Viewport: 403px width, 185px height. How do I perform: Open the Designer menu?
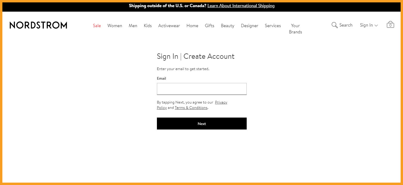tap(250, 26)
